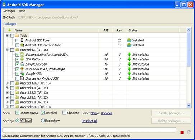The height and width of the screenshot is (140, 195).
Task: Click green download arrow for SDK Platform row
Action: [x=129, y=59]
